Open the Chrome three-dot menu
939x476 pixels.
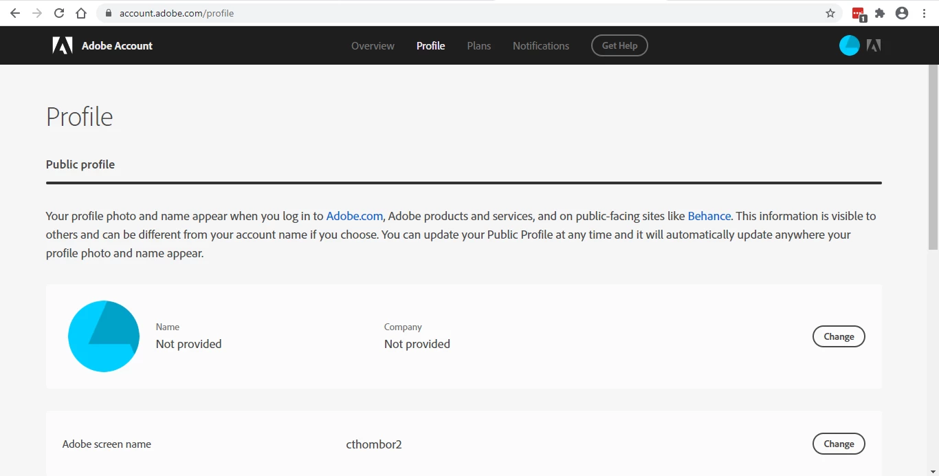(x=924, y=13)
